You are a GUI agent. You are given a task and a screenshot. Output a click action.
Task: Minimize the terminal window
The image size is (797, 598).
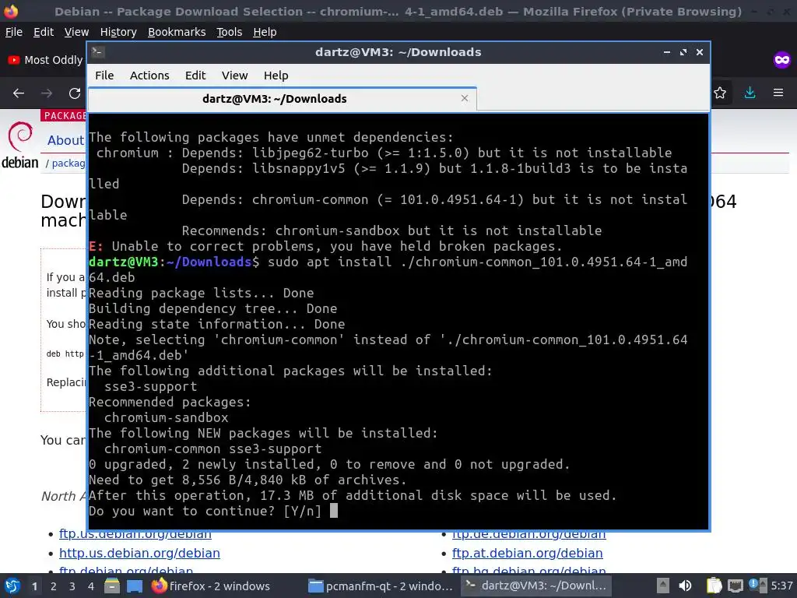pyautogui.click(x=667, y=52)
